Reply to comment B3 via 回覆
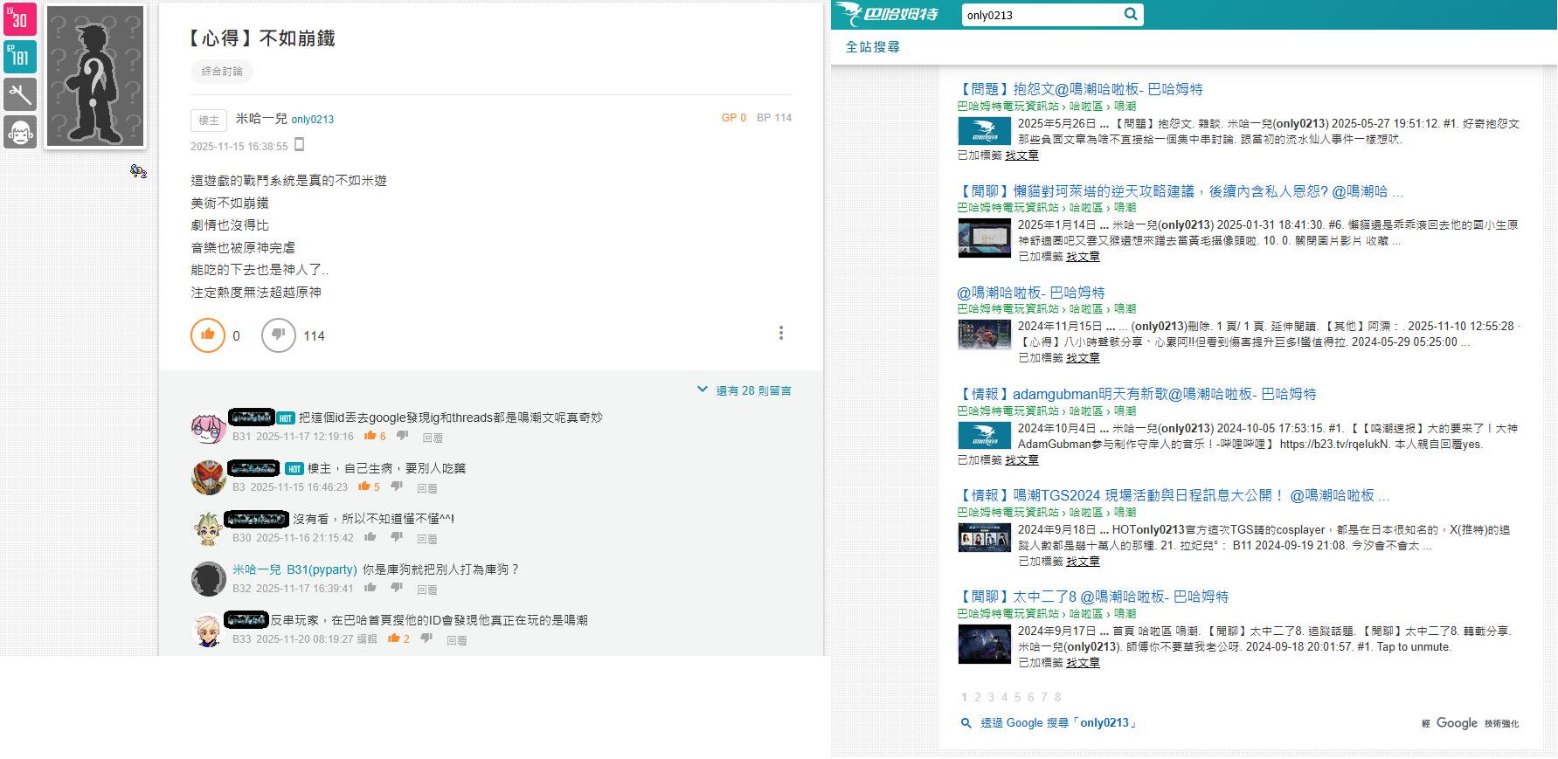 (426, 488)
